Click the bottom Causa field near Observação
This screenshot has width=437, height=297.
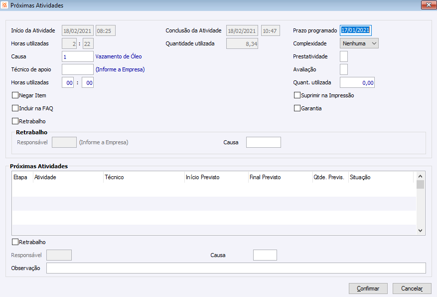(x=265, y=255)
